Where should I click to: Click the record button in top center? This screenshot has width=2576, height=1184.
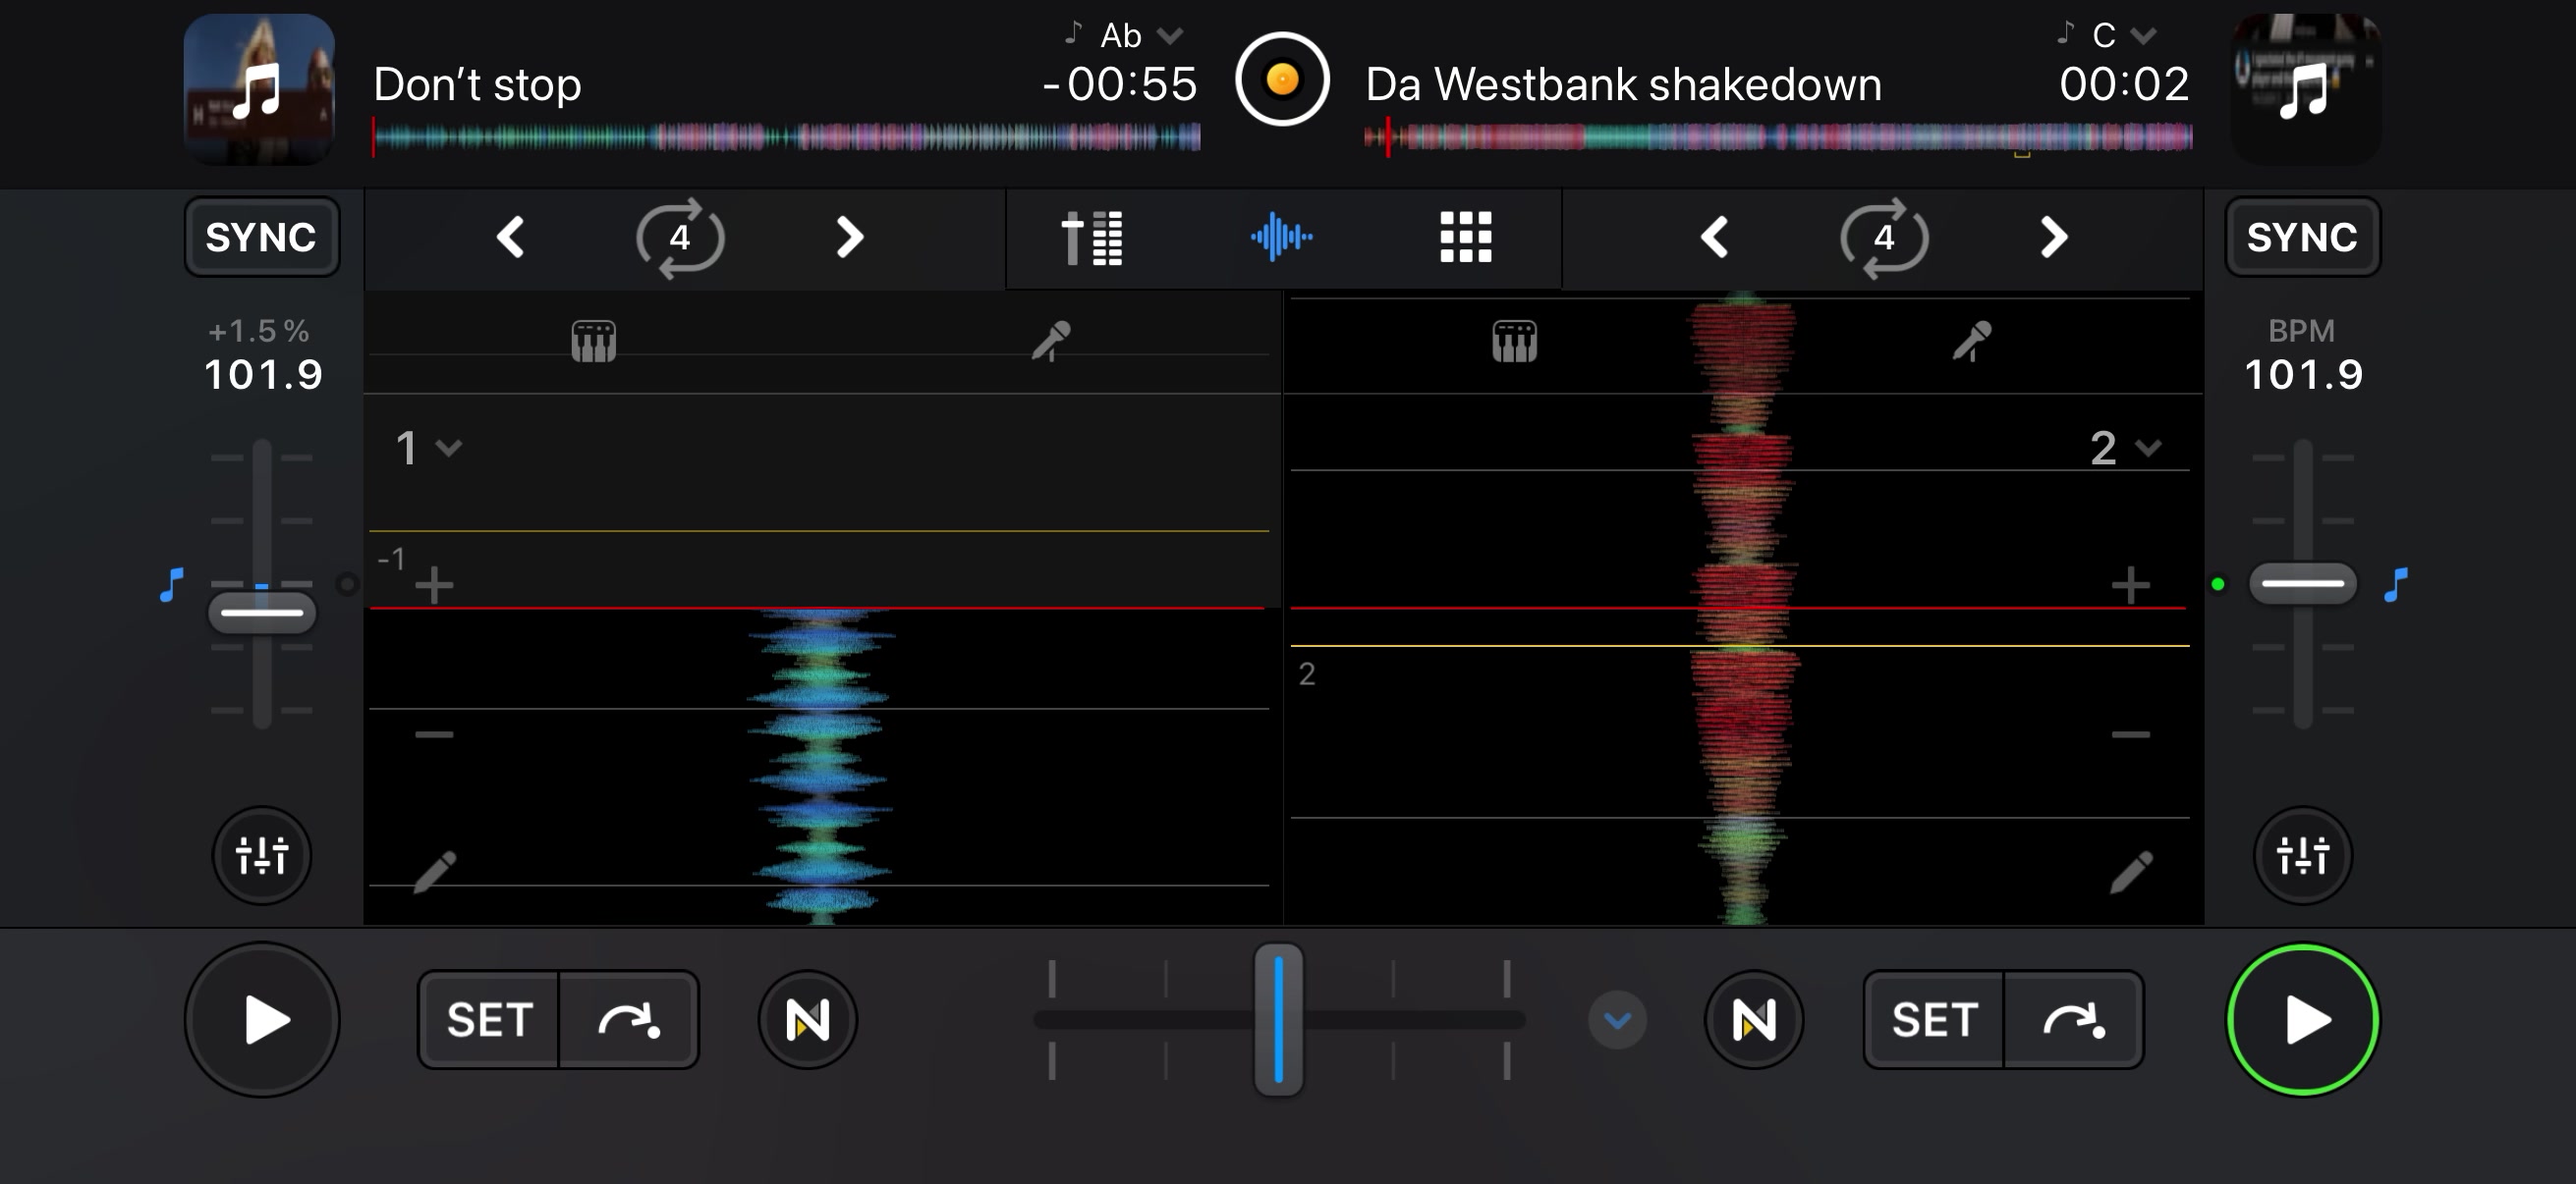[1282, 80]
